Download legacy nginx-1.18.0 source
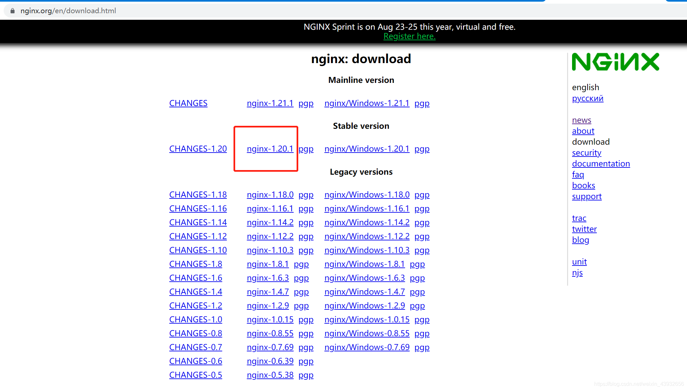Screen dimensions: 687x390 coord(270,195)
